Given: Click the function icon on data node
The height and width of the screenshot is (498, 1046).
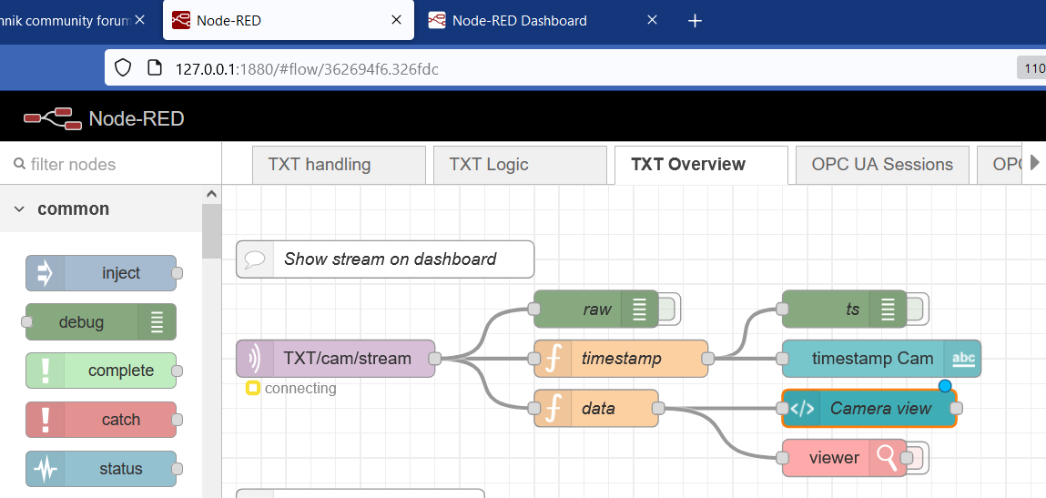Looking at the screenshot, I should click(x=553, y=408).
